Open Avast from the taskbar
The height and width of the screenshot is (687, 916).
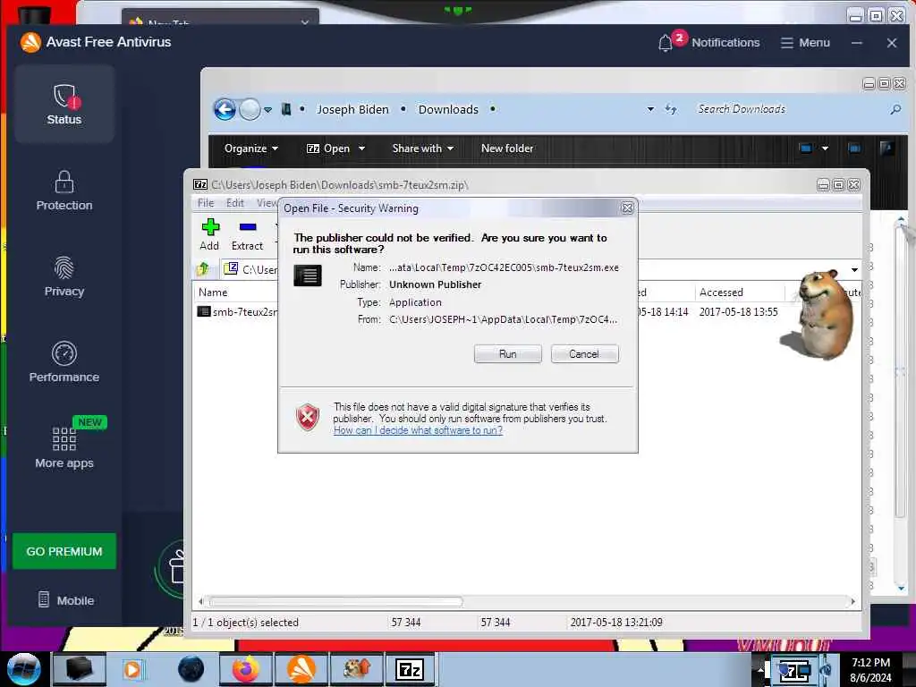coord(301,669)
